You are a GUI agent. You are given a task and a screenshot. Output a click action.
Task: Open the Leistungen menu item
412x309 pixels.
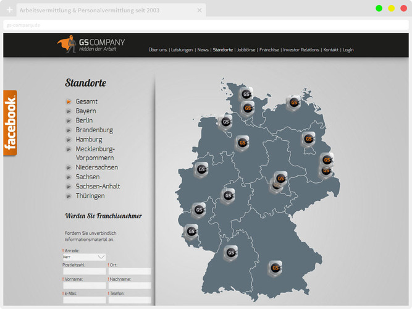point(182,49)
